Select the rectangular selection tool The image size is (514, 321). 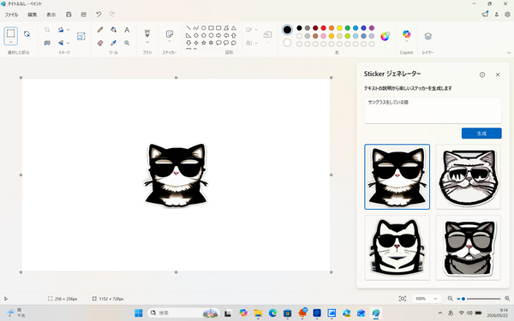click(10, 33)
